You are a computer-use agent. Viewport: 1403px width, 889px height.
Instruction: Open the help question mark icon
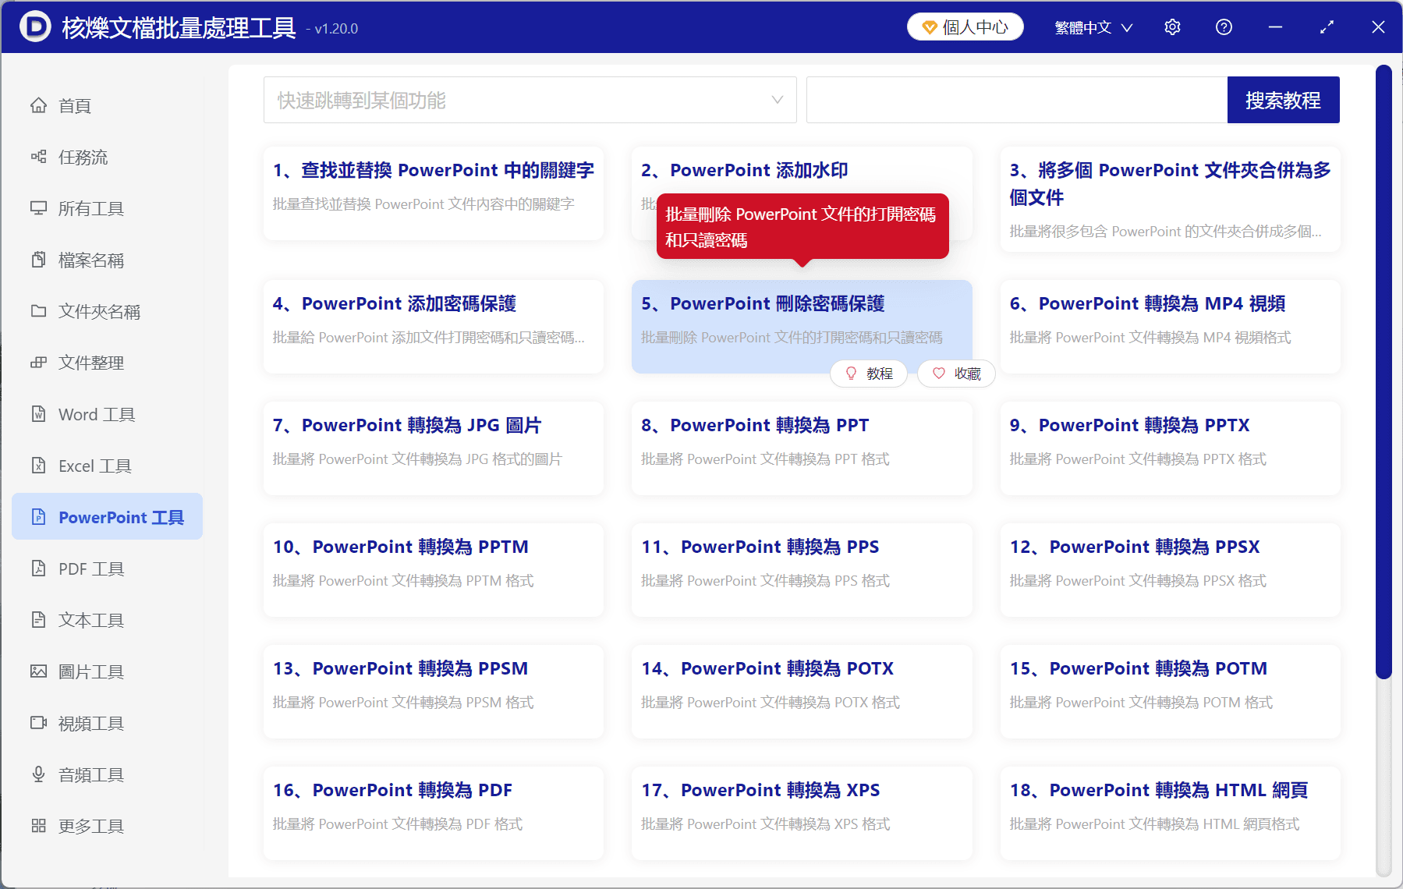[1223, 27]
